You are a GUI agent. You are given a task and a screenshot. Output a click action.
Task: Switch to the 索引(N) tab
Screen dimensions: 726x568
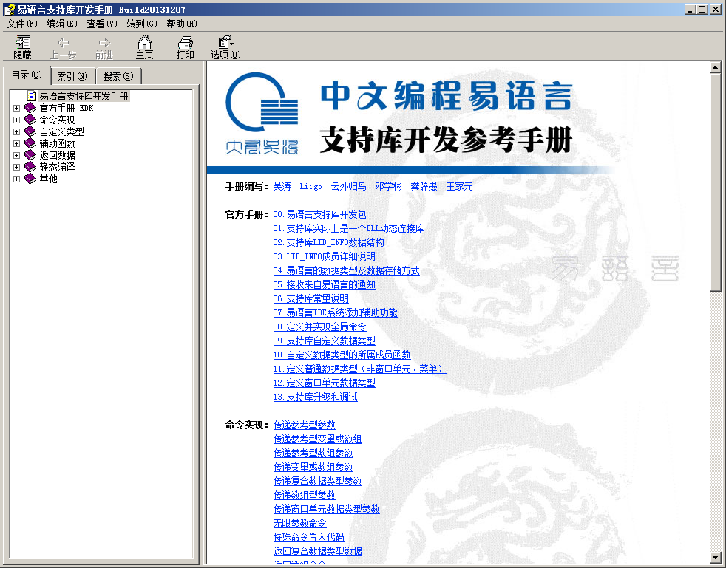coord(72,76)
